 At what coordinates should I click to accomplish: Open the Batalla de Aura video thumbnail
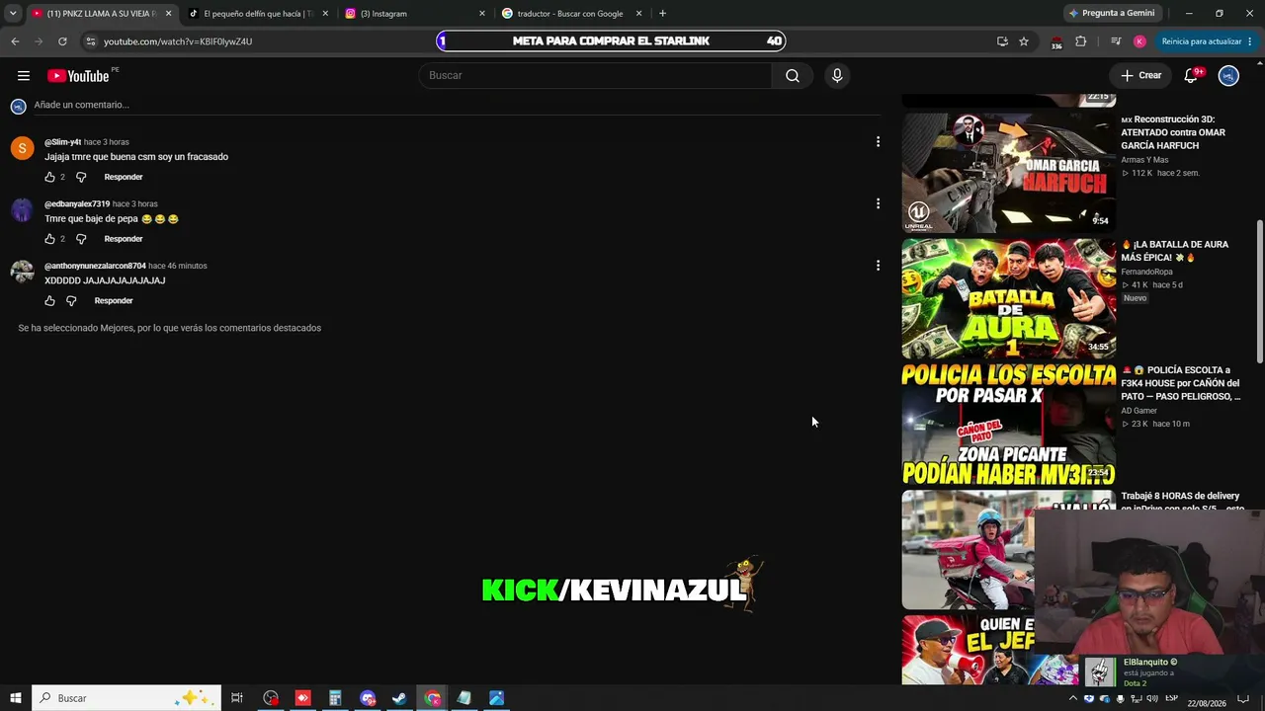coord(1008,298)
